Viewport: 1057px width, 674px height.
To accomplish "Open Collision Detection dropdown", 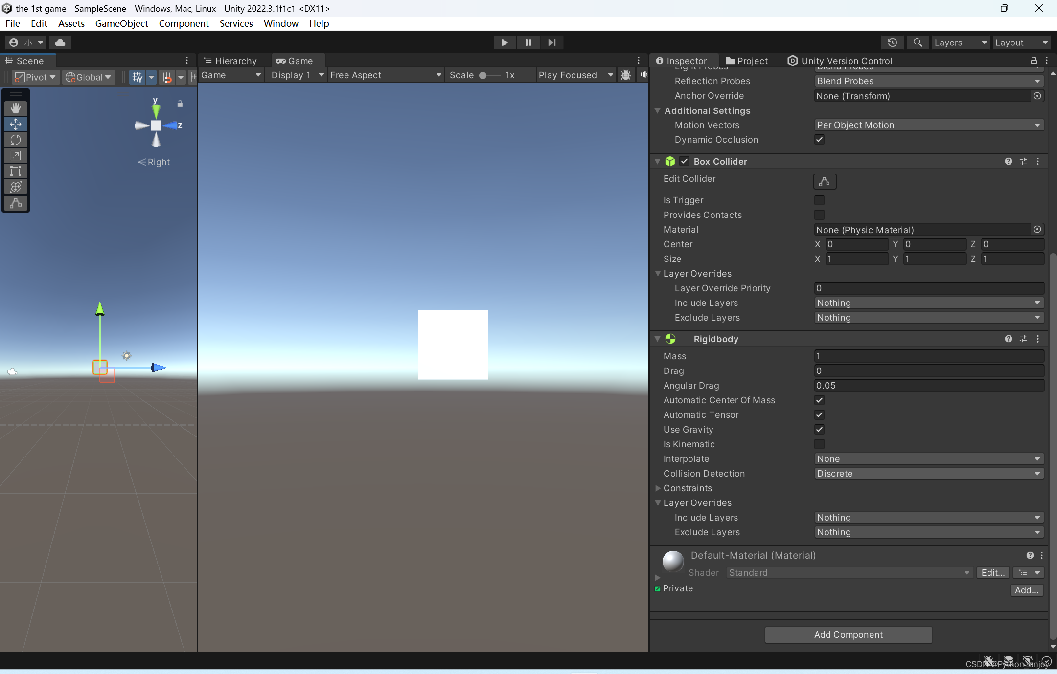I will pyautogui.click(x=929, y=474).
